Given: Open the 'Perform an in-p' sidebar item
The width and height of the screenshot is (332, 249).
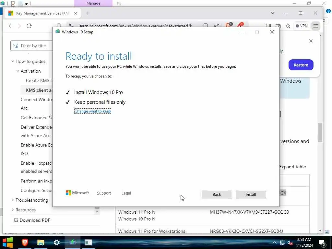Looking at the screenshot, I should point(36,181).
